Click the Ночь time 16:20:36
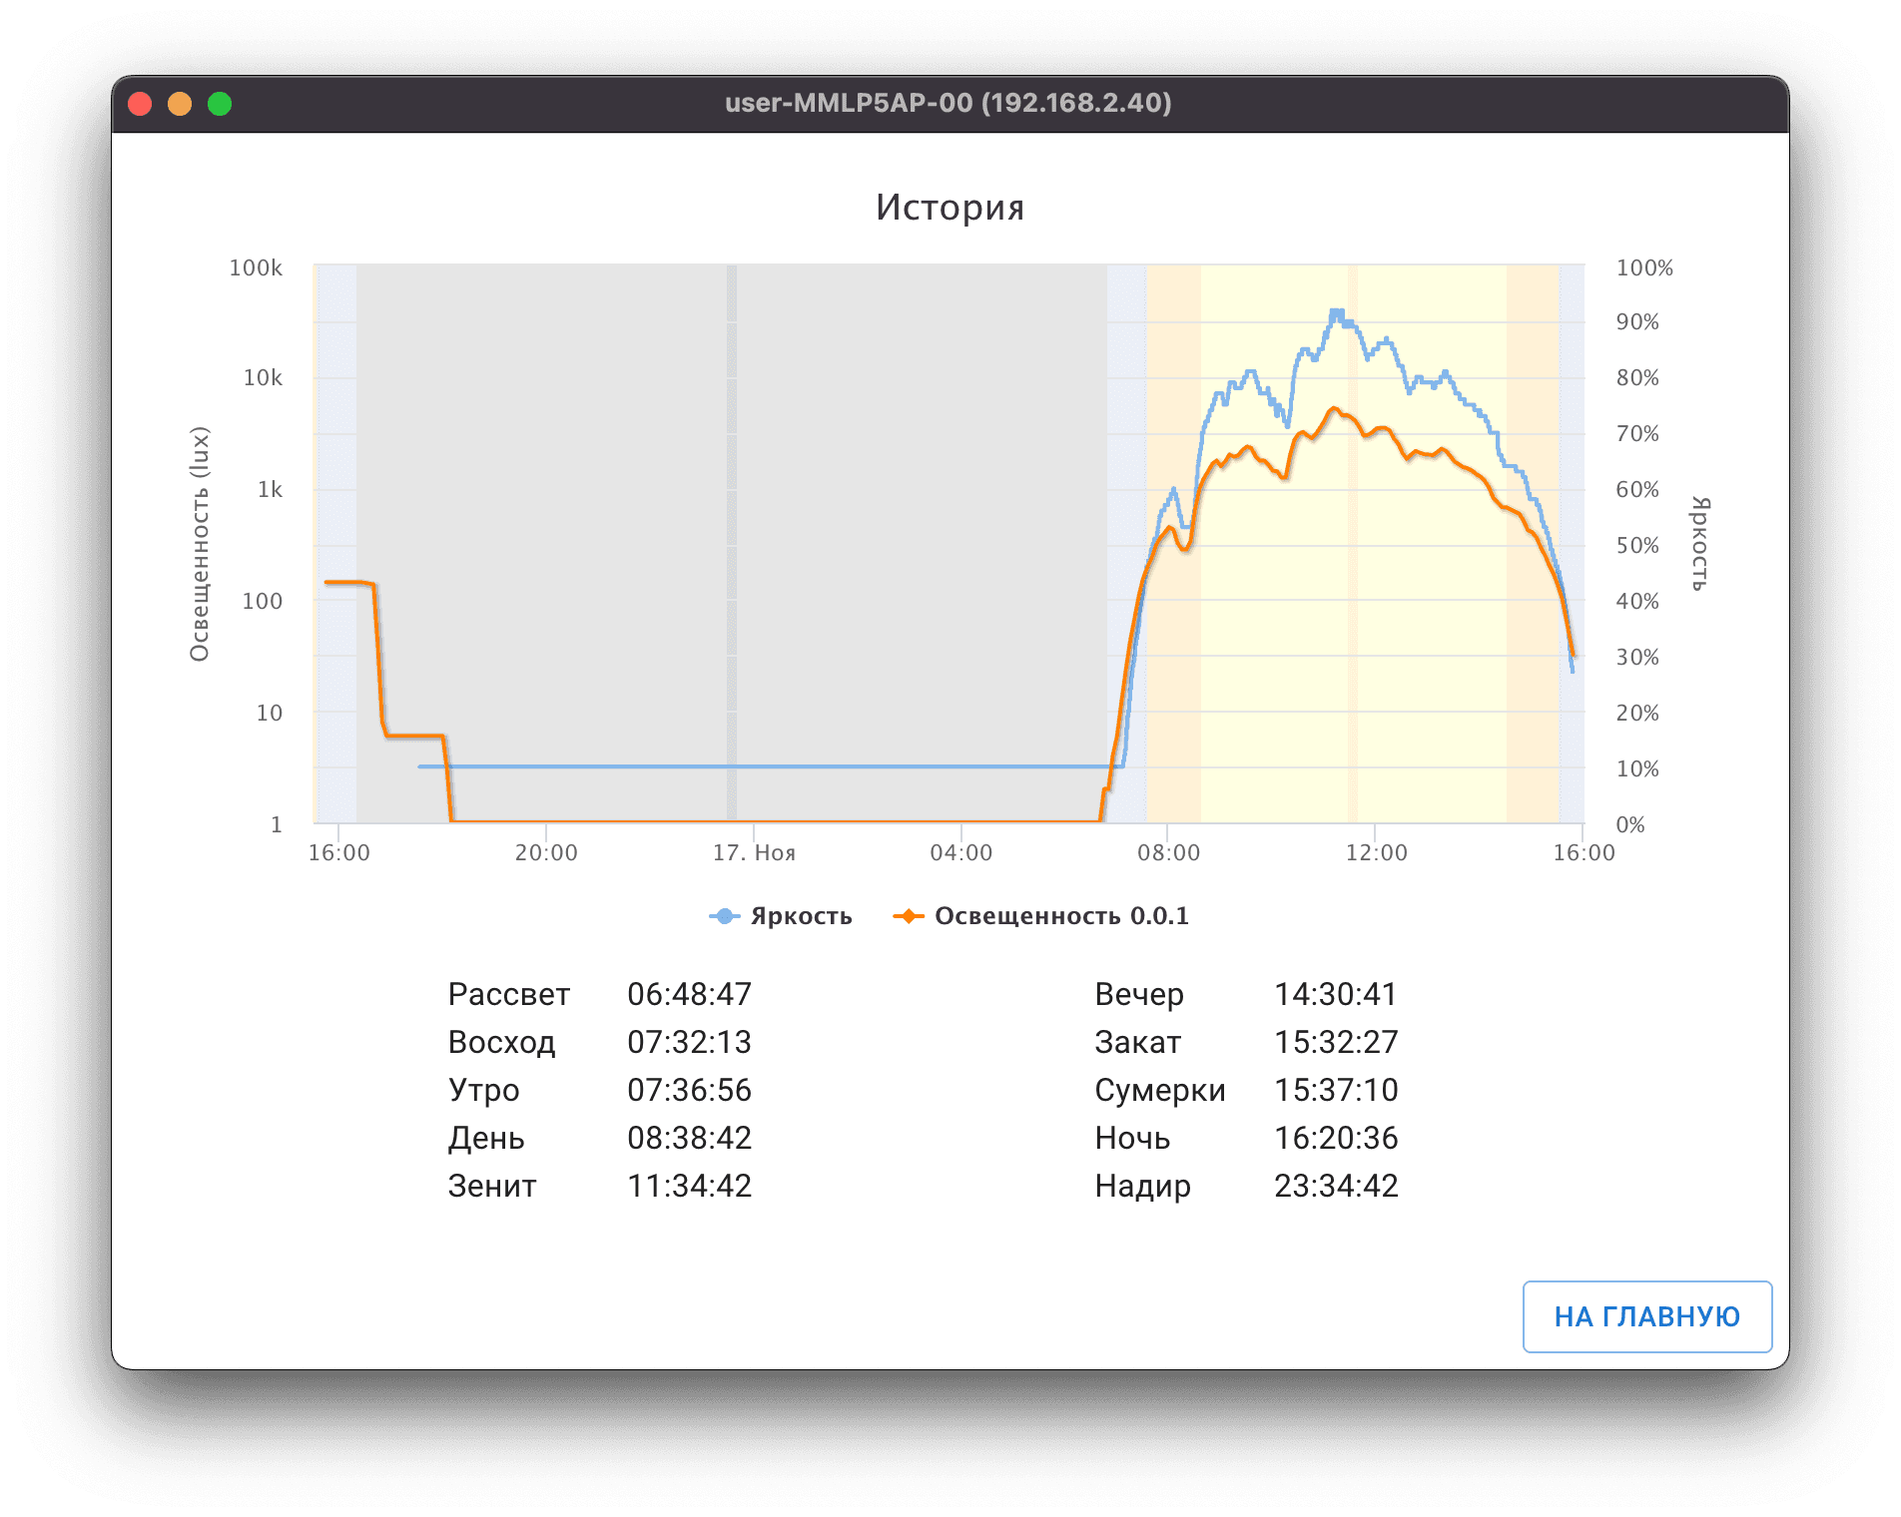 pos(1336,1138)
